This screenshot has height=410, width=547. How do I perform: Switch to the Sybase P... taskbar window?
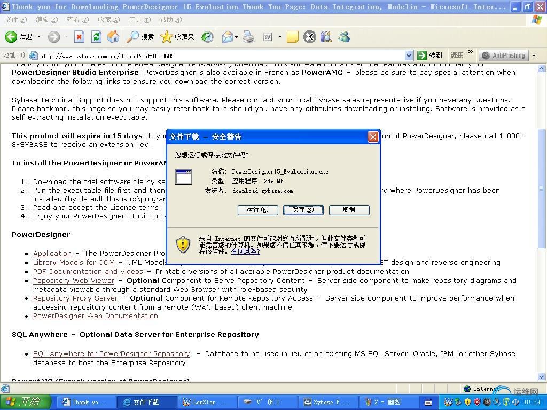329,403
